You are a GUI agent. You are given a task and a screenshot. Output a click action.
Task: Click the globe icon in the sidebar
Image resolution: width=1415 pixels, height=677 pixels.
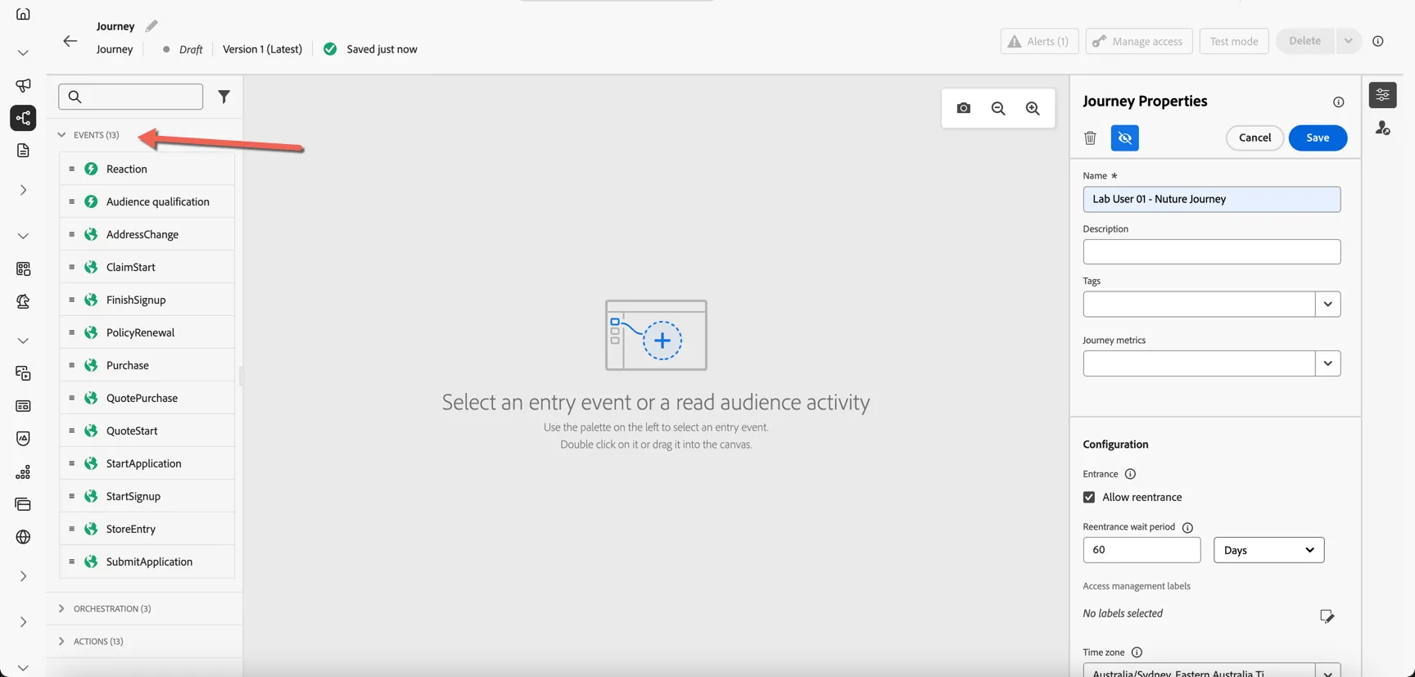click(23, 537)
